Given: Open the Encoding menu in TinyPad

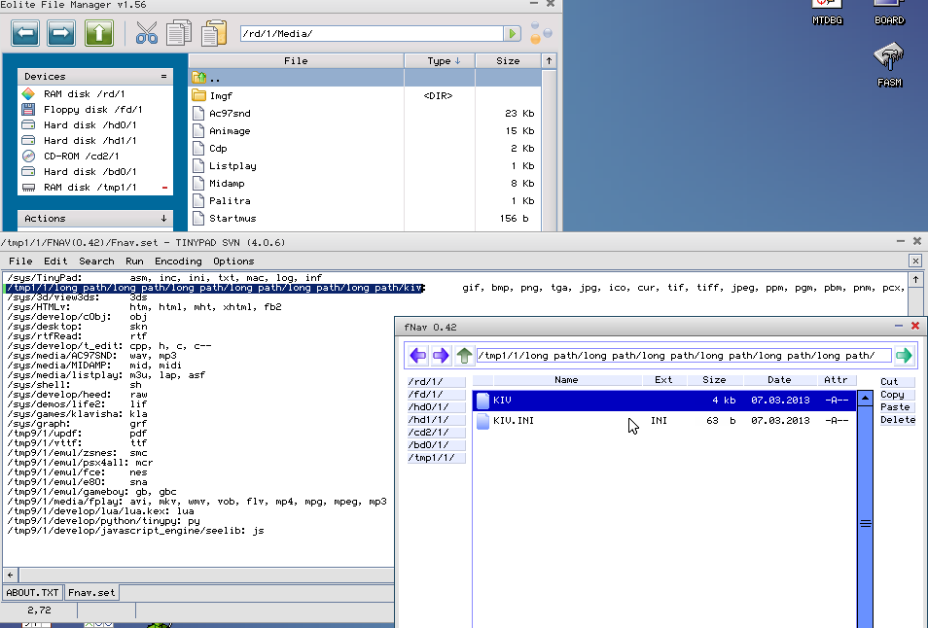Looking at the screenshot, I should tap(177, 262).
